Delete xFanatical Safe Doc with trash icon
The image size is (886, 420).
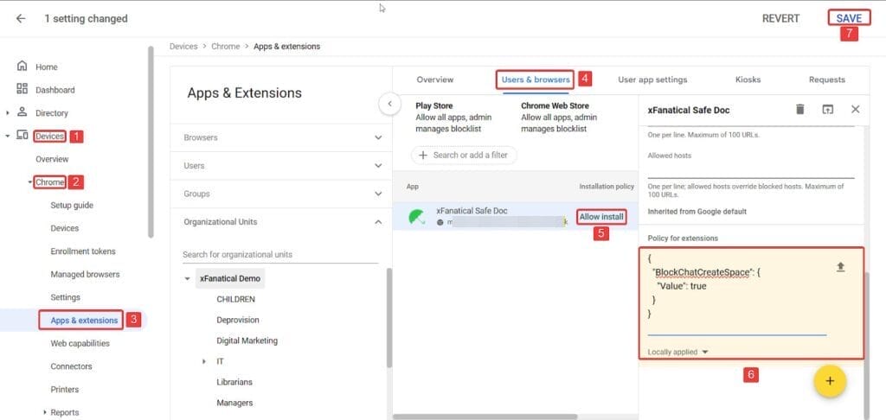click(799, 110)
